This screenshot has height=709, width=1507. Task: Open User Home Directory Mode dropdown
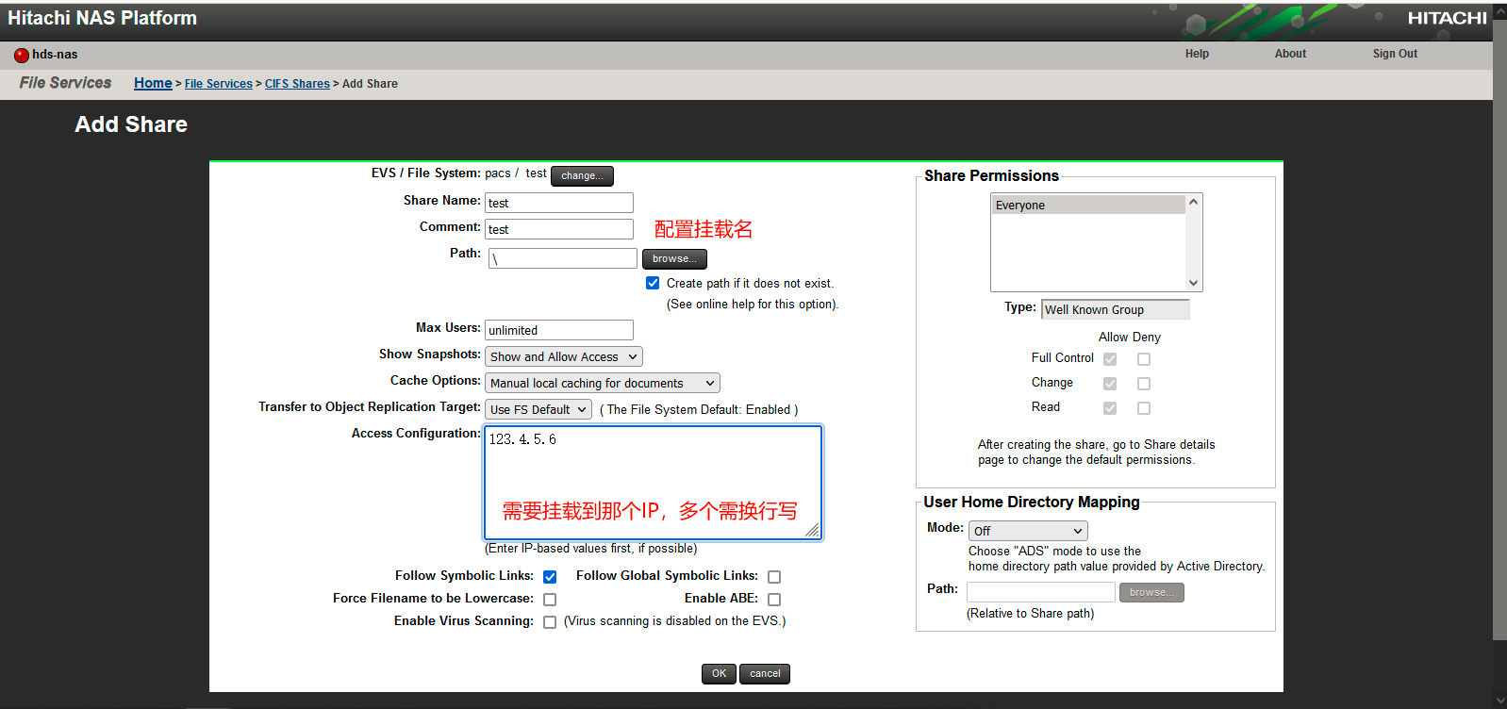coord(1028,531)
